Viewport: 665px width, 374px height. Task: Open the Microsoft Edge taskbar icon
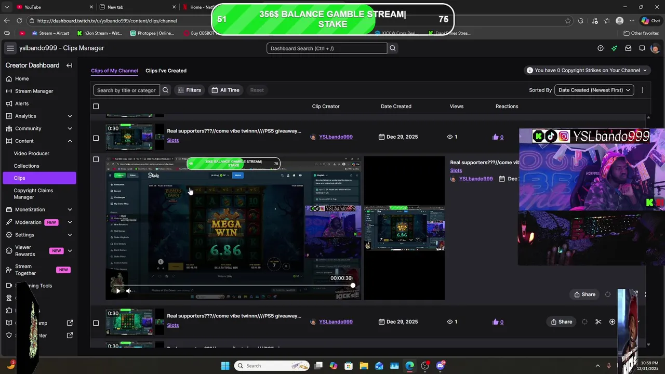410,366
